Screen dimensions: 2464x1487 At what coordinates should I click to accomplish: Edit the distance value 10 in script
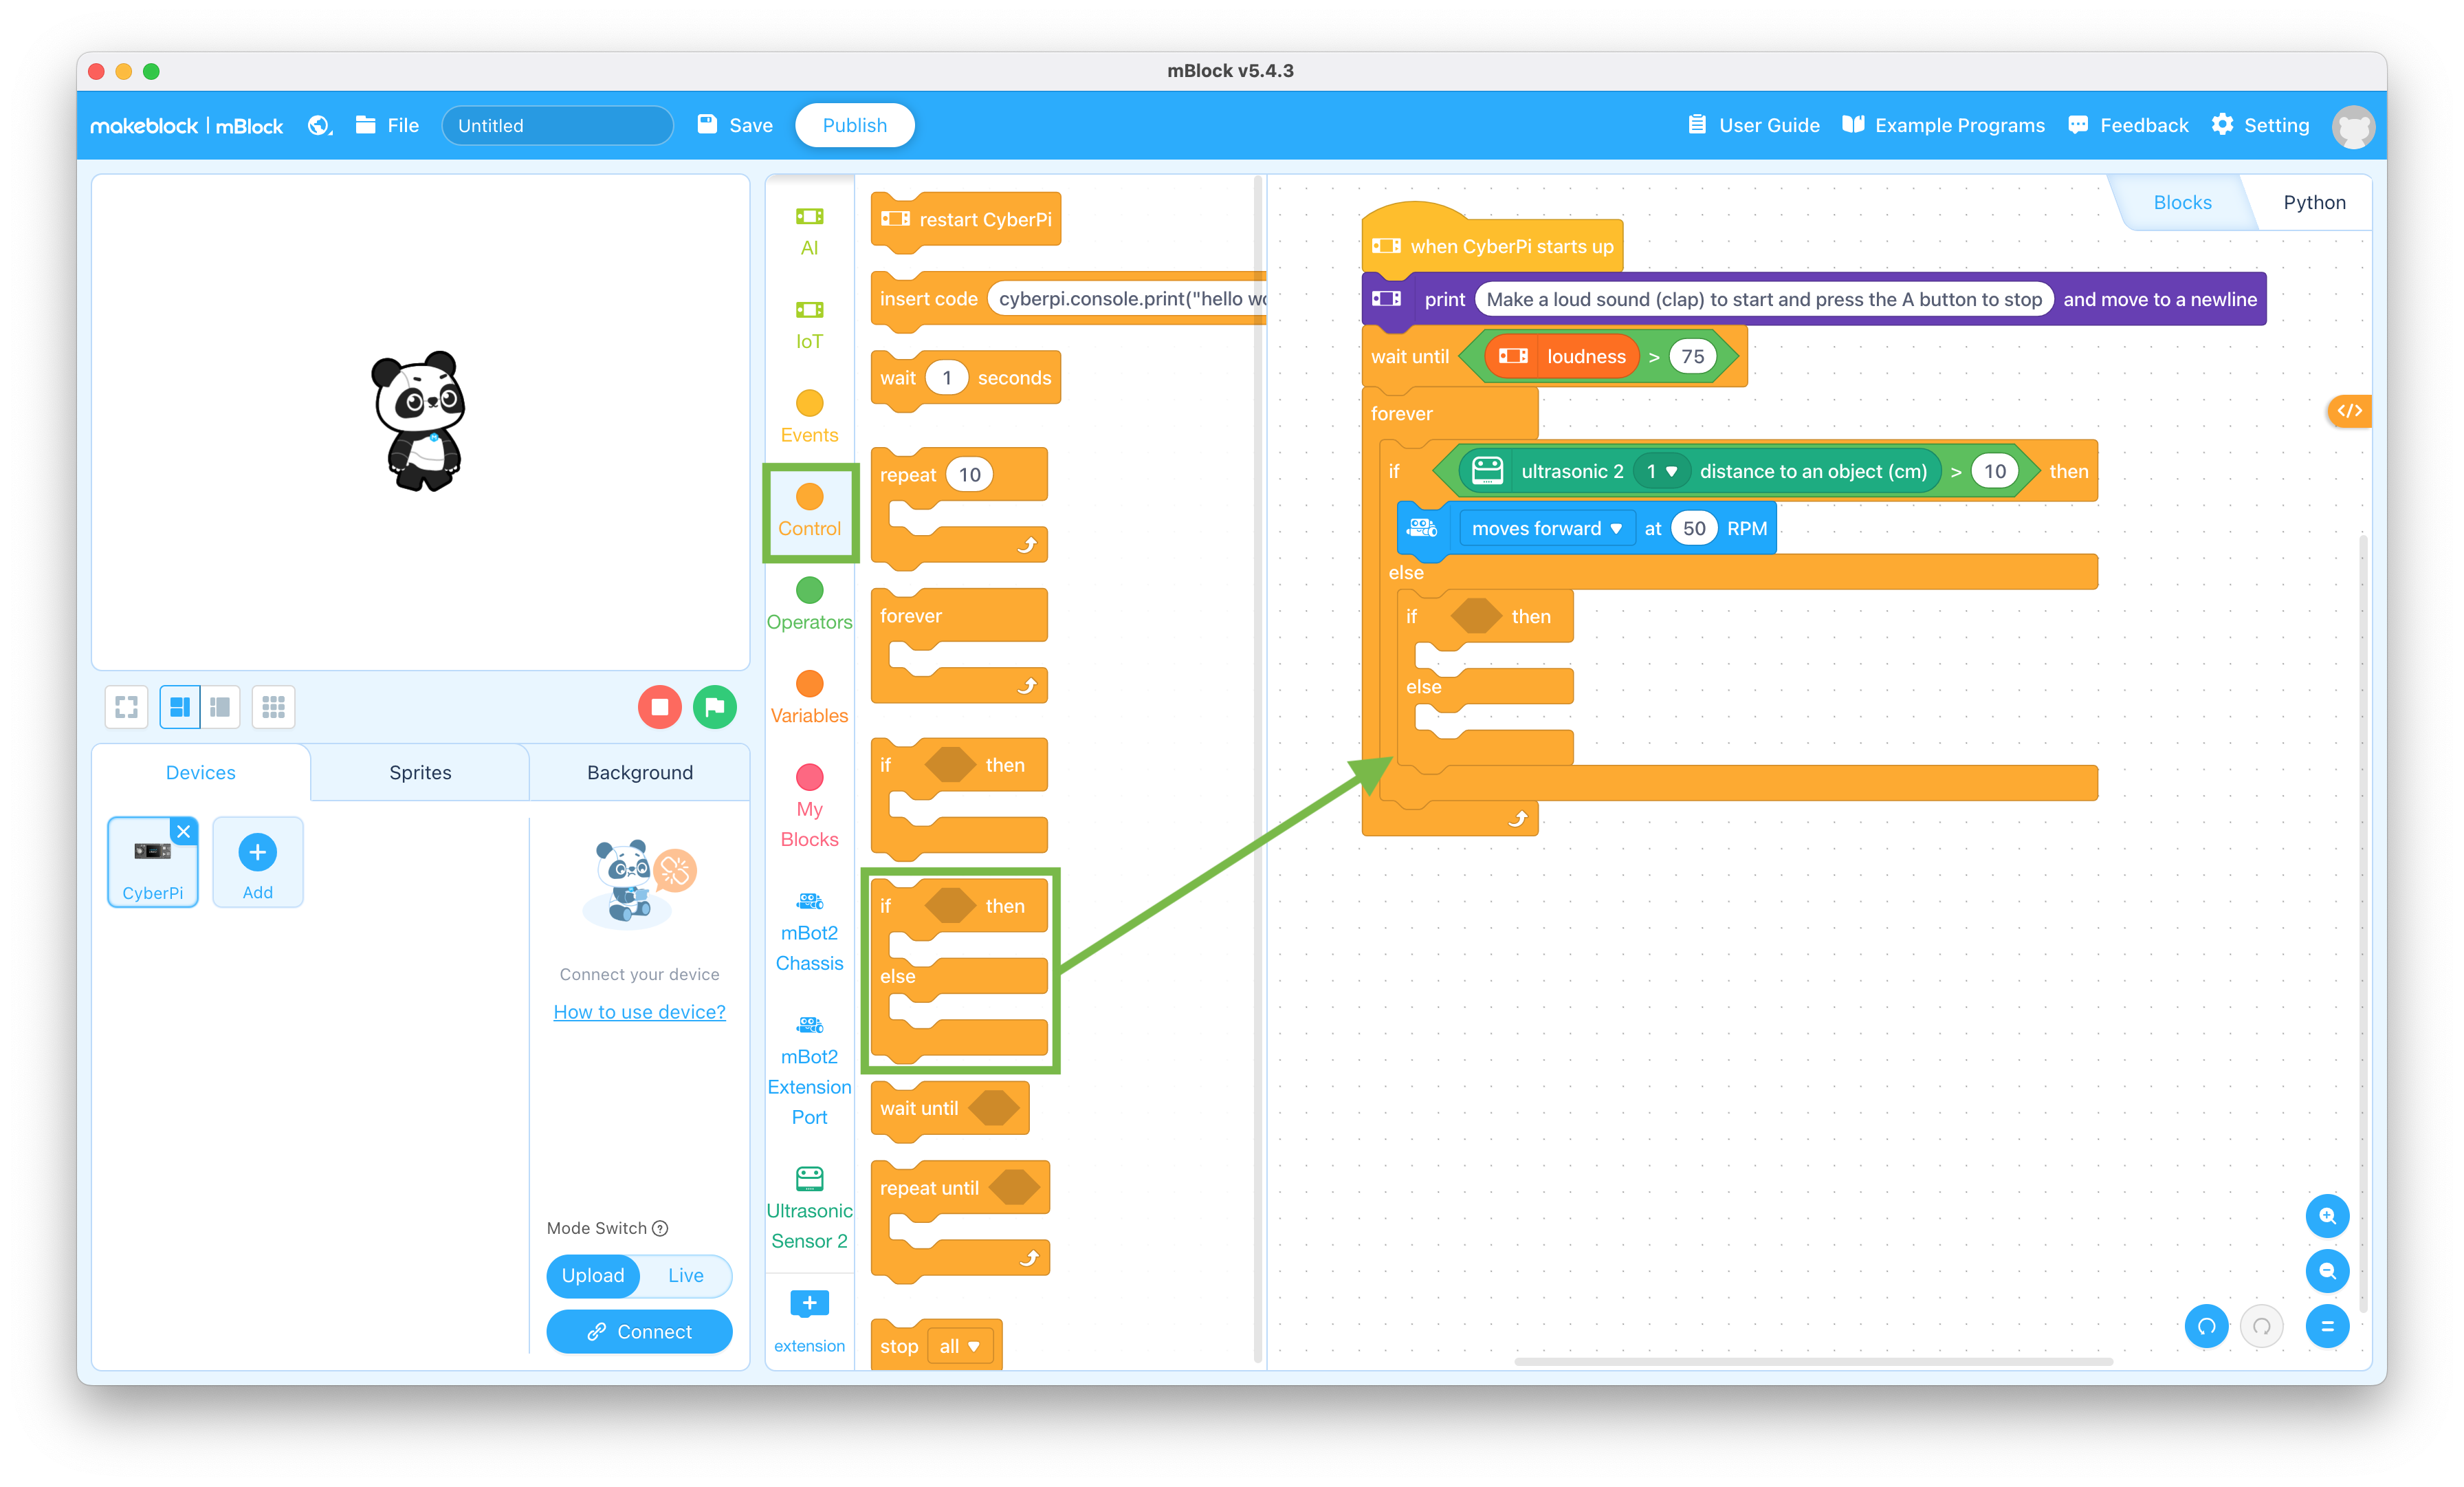point(1994,471)
